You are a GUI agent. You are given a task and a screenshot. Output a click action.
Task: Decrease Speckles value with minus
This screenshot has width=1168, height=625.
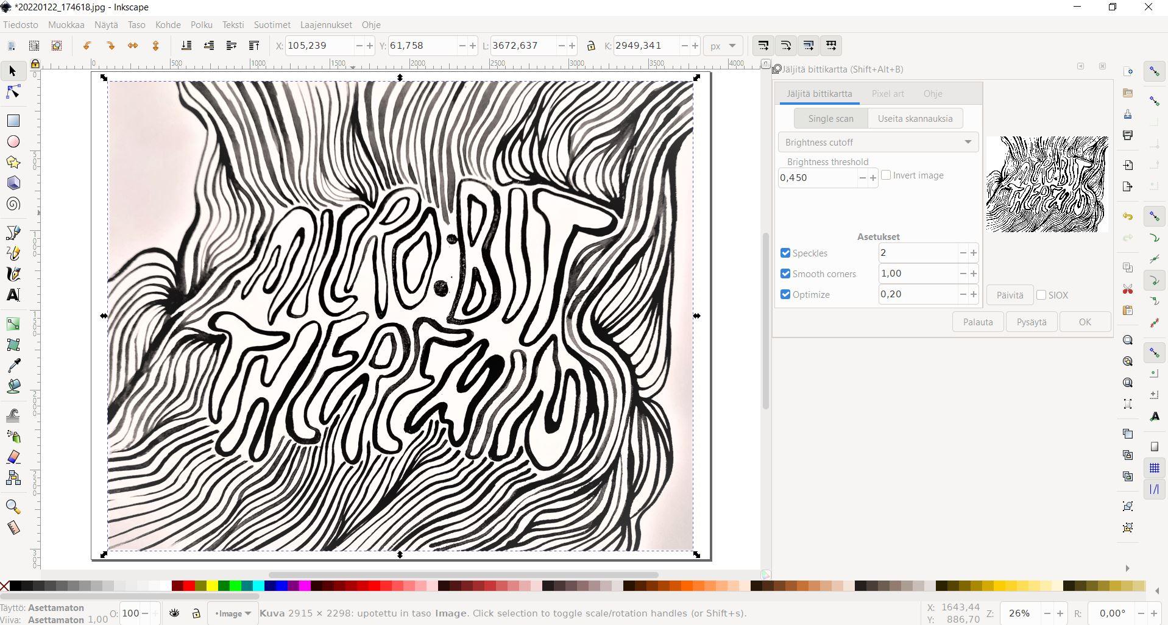click(963, 253)
